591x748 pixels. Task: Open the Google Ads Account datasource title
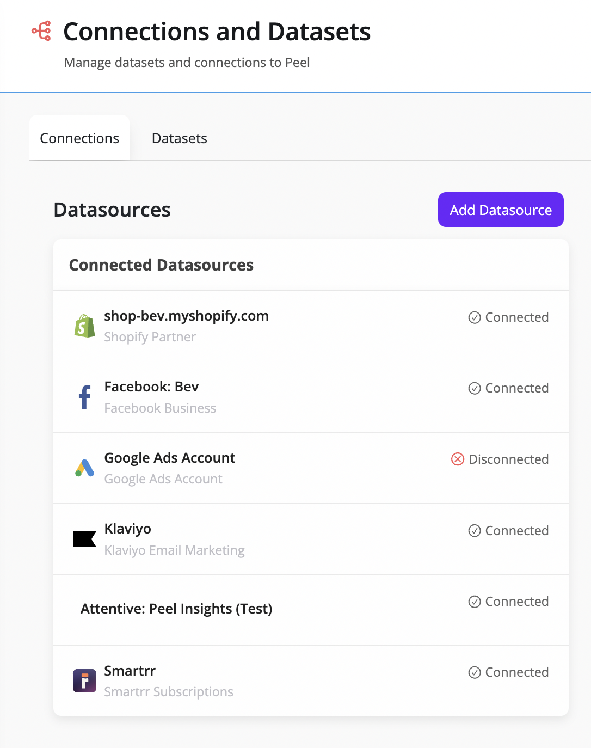click(170, 458)
